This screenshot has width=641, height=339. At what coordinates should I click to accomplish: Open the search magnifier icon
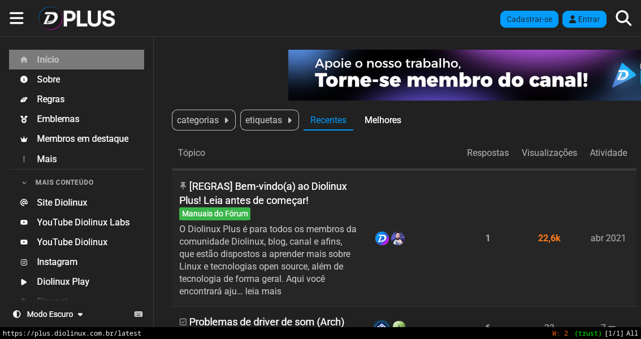click(x=623, y=18)
